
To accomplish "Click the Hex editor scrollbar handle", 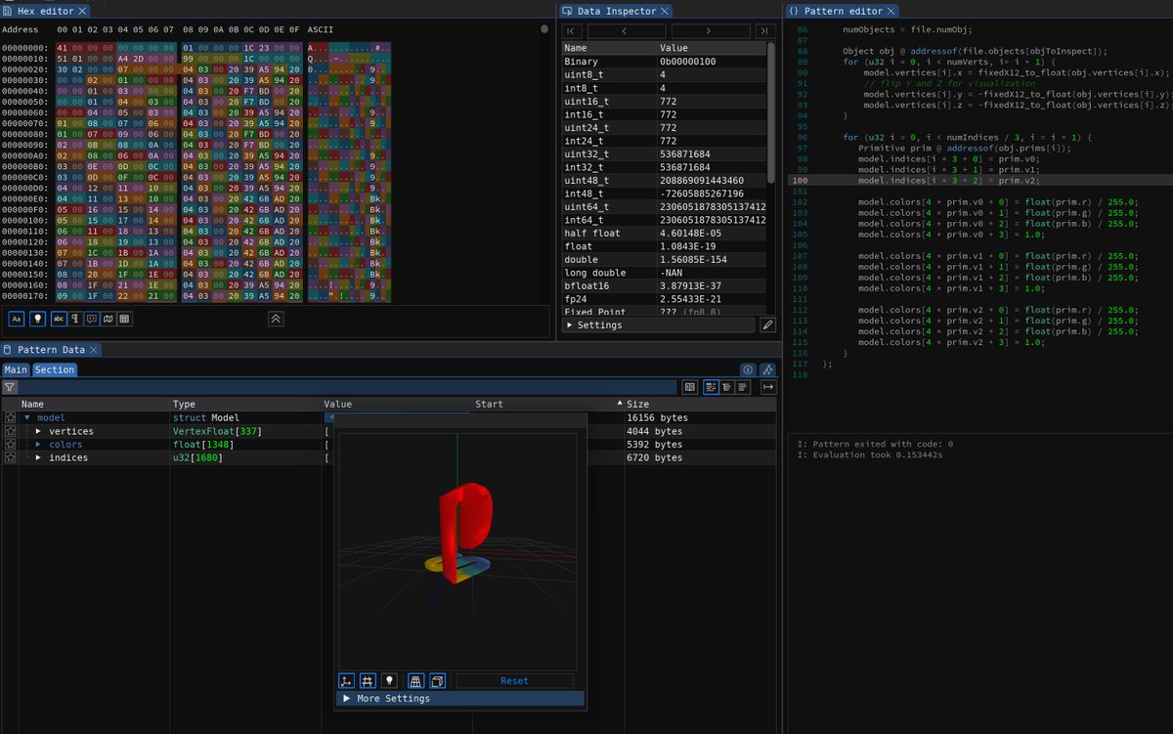I will click(x=544, y=29).
